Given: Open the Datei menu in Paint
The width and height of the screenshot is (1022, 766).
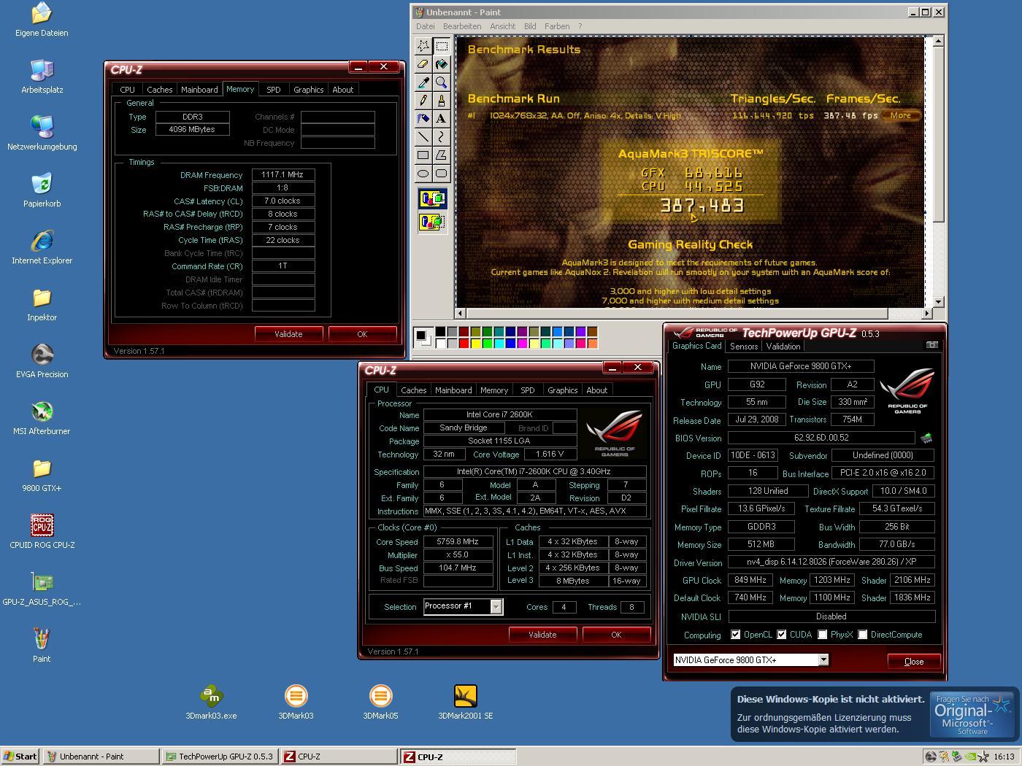Looking at the screenshot, I should tap(426, 26).
